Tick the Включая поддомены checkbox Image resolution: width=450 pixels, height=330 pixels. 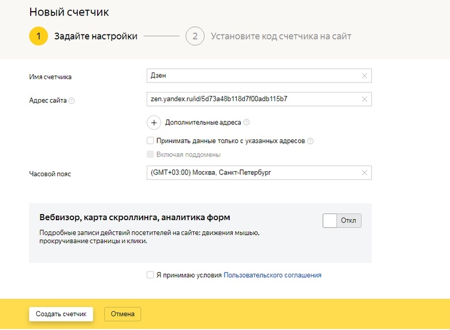coord(150,154)
